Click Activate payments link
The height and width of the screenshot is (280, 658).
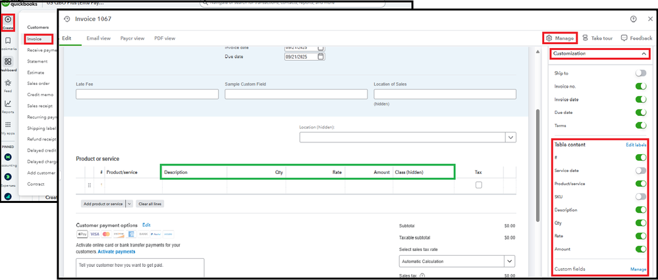(117, 252)
